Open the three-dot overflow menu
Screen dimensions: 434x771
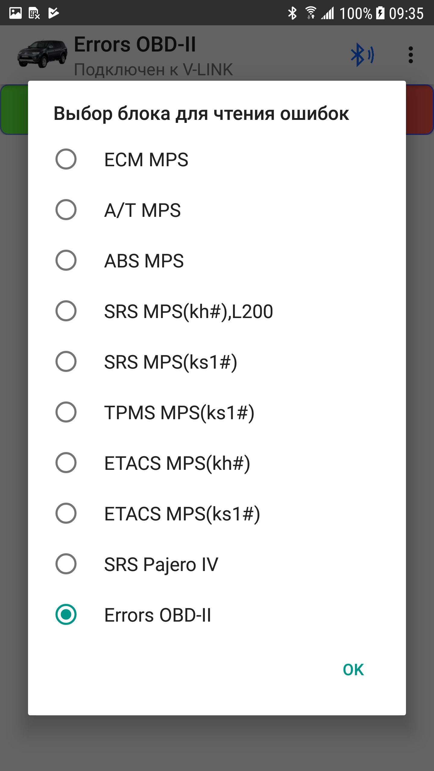coord(410,55)
